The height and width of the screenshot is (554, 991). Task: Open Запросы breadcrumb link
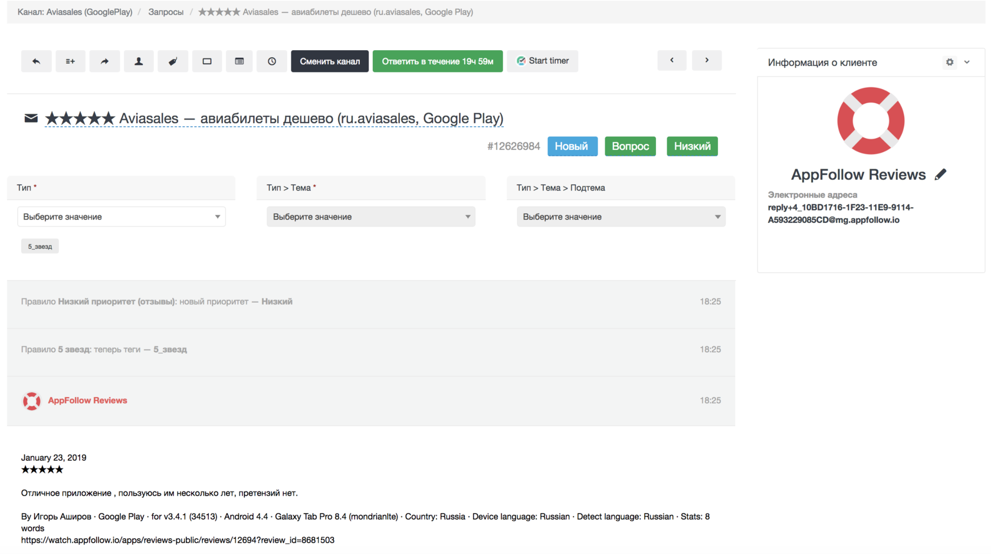coord(166,12)
